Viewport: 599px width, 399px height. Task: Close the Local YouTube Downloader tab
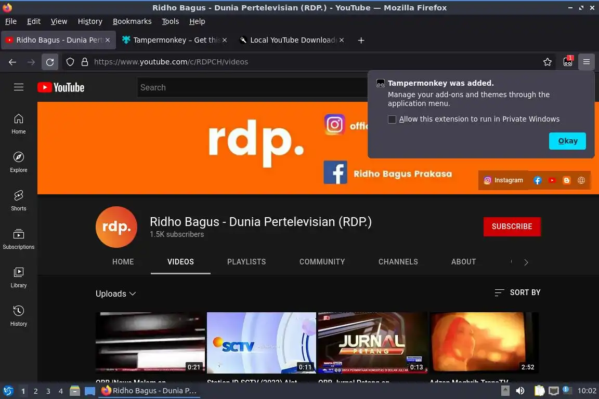(x=342, y=40)
